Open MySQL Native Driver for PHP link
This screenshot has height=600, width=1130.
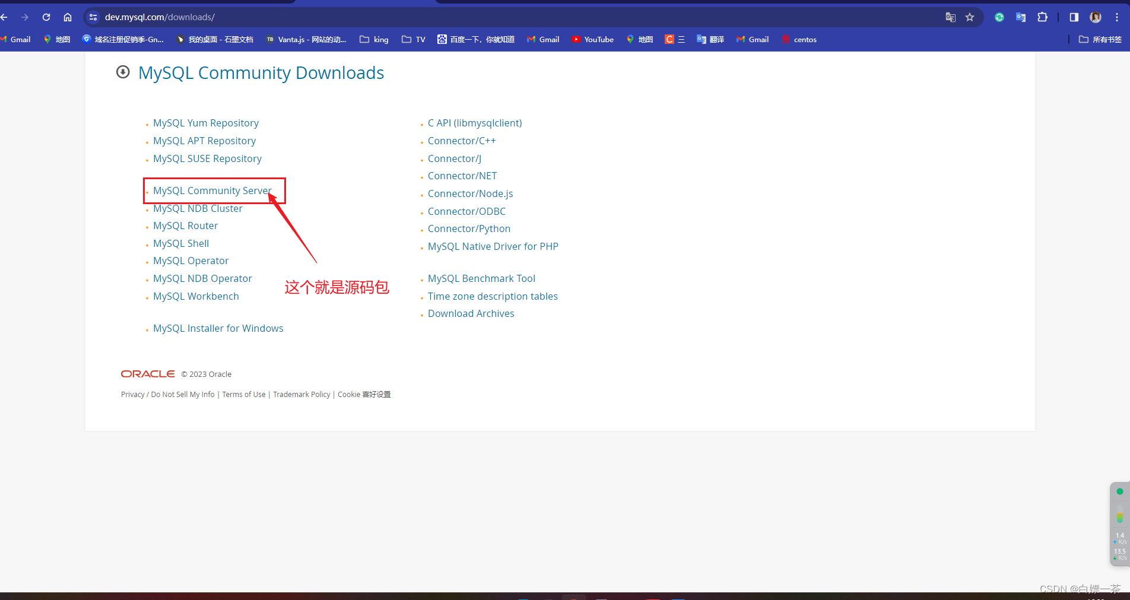pyautogui.click(x=493, y=246)
